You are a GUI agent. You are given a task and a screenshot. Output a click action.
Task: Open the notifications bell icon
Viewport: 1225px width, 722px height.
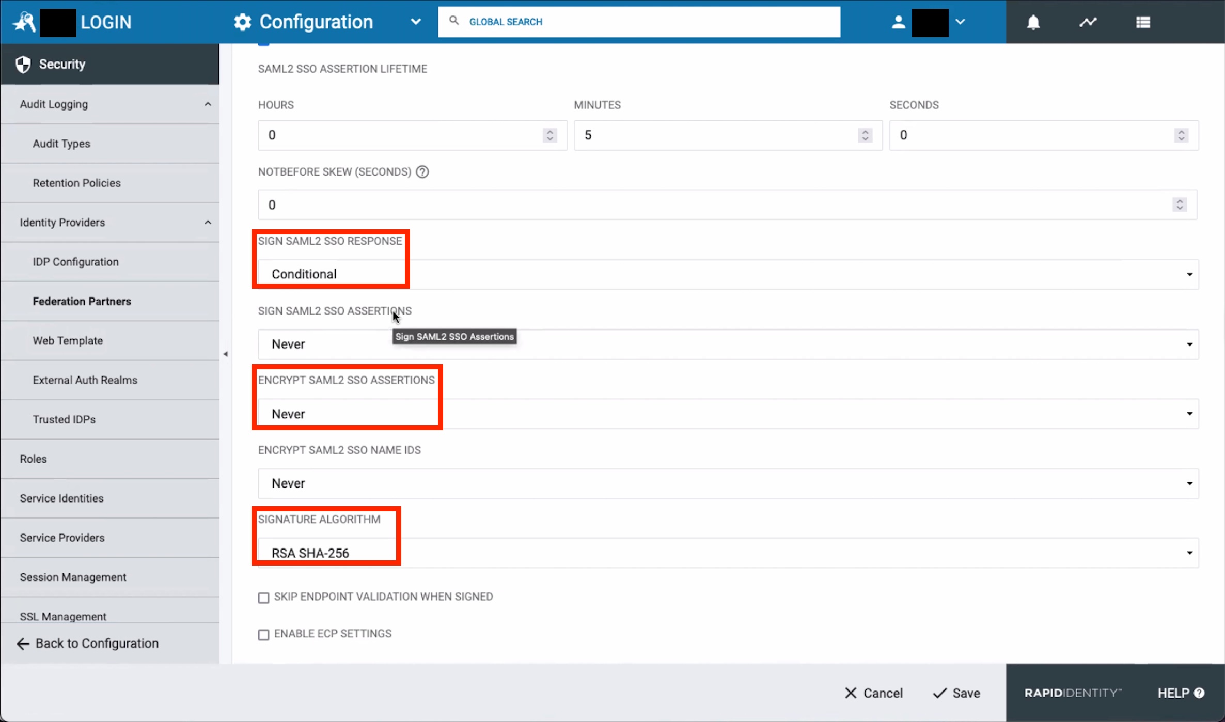(x=1033, y=22)
